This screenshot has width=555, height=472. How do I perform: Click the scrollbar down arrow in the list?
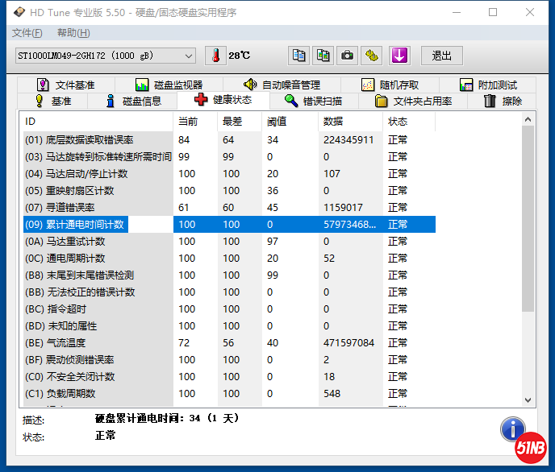click(x=528, y=400)
